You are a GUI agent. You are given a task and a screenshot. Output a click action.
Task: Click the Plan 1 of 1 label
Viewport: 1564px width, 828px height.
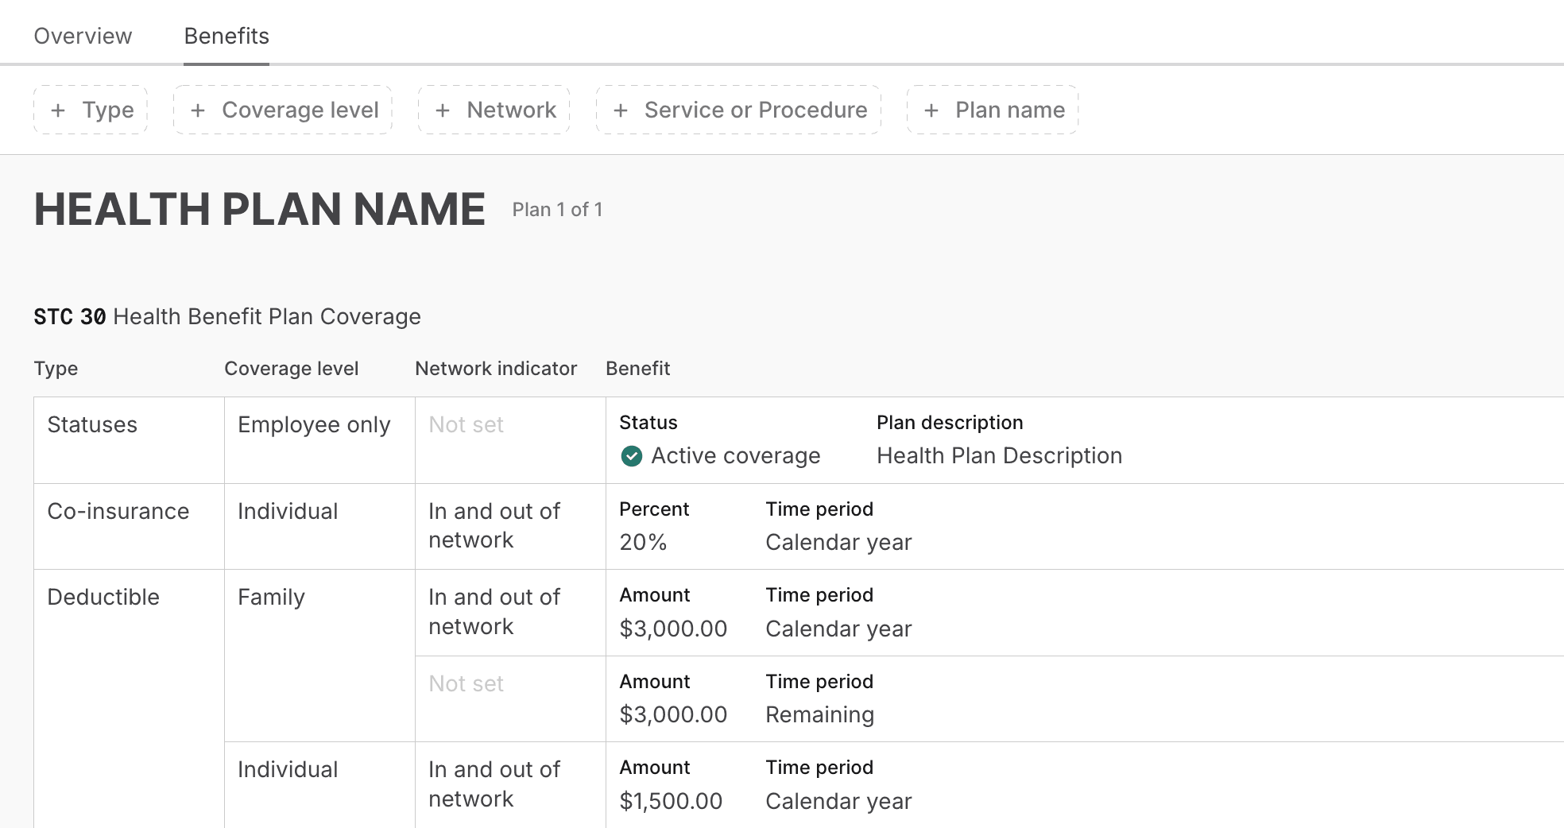[x=556, y=209]
